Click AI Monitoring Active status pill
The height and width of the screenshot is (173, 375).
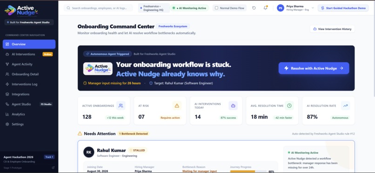click(x=189, y=8)
